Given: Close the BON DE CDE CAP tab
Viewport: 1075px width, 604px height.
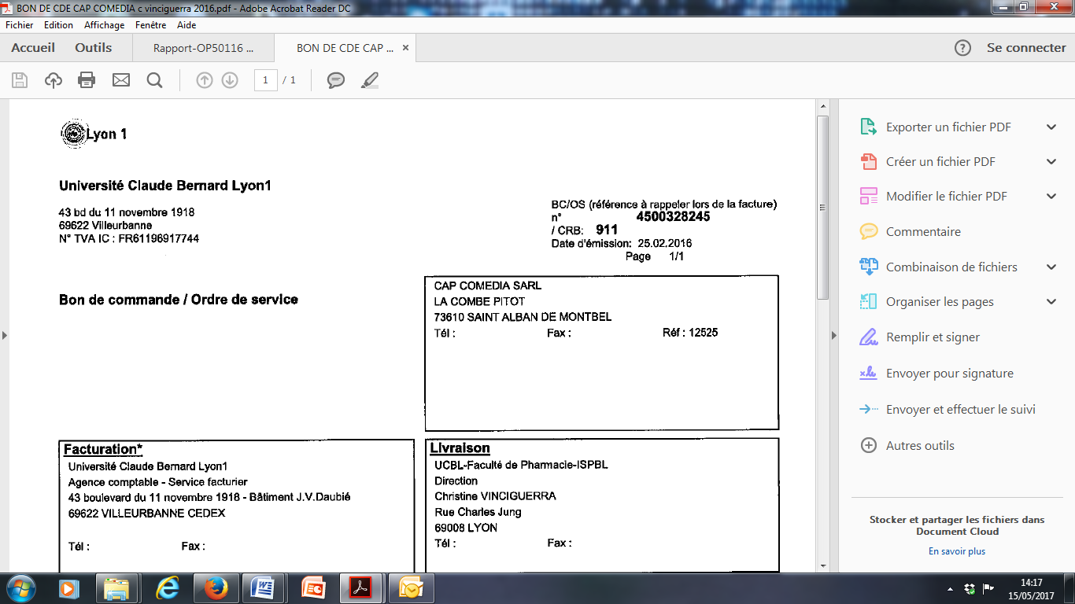Looking at the screenshot, I should tap(406, 48).
